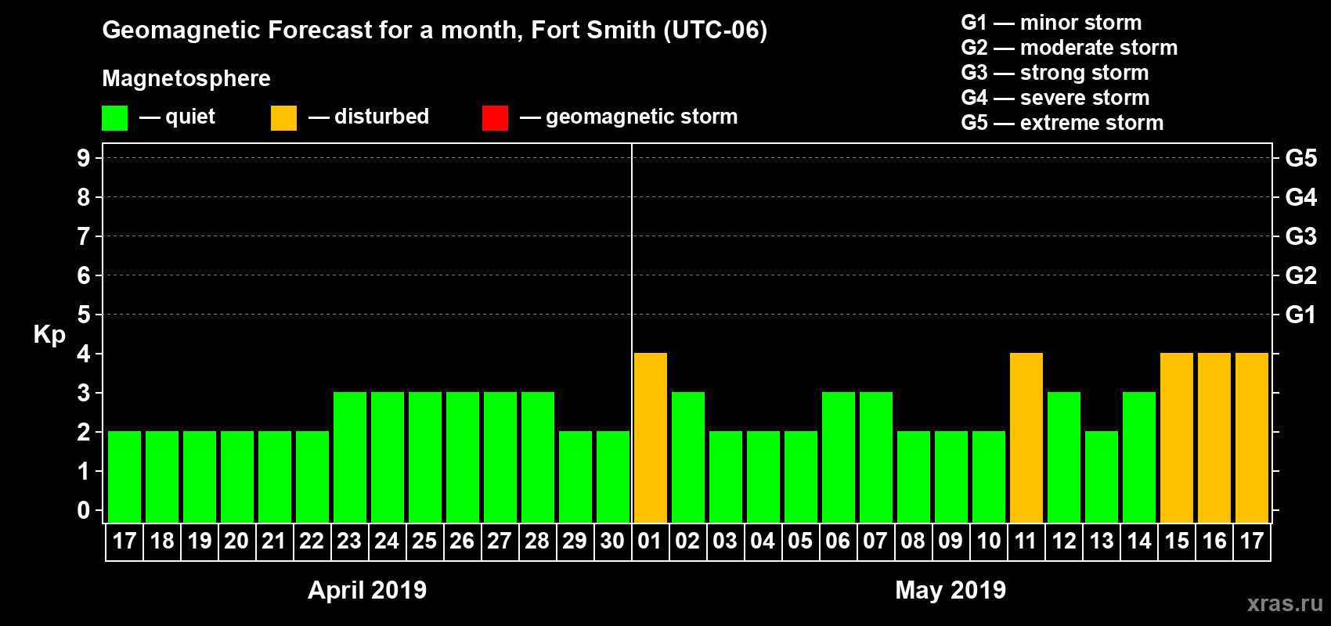Click the Kp axis title
The image size is (1331, 626).
[x=49, y=334]
